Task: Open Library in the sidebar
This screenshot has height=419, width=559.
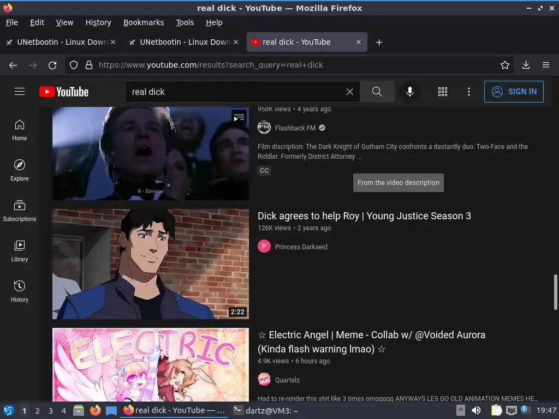Action: [20, 251]
